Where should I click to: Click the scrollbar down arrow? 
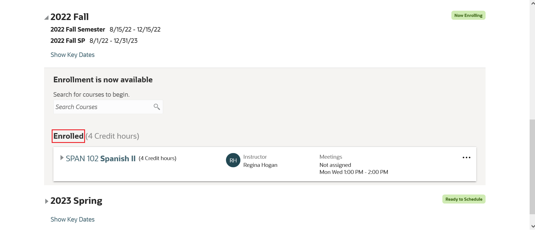pyautogui.click(x=533, y=226)
